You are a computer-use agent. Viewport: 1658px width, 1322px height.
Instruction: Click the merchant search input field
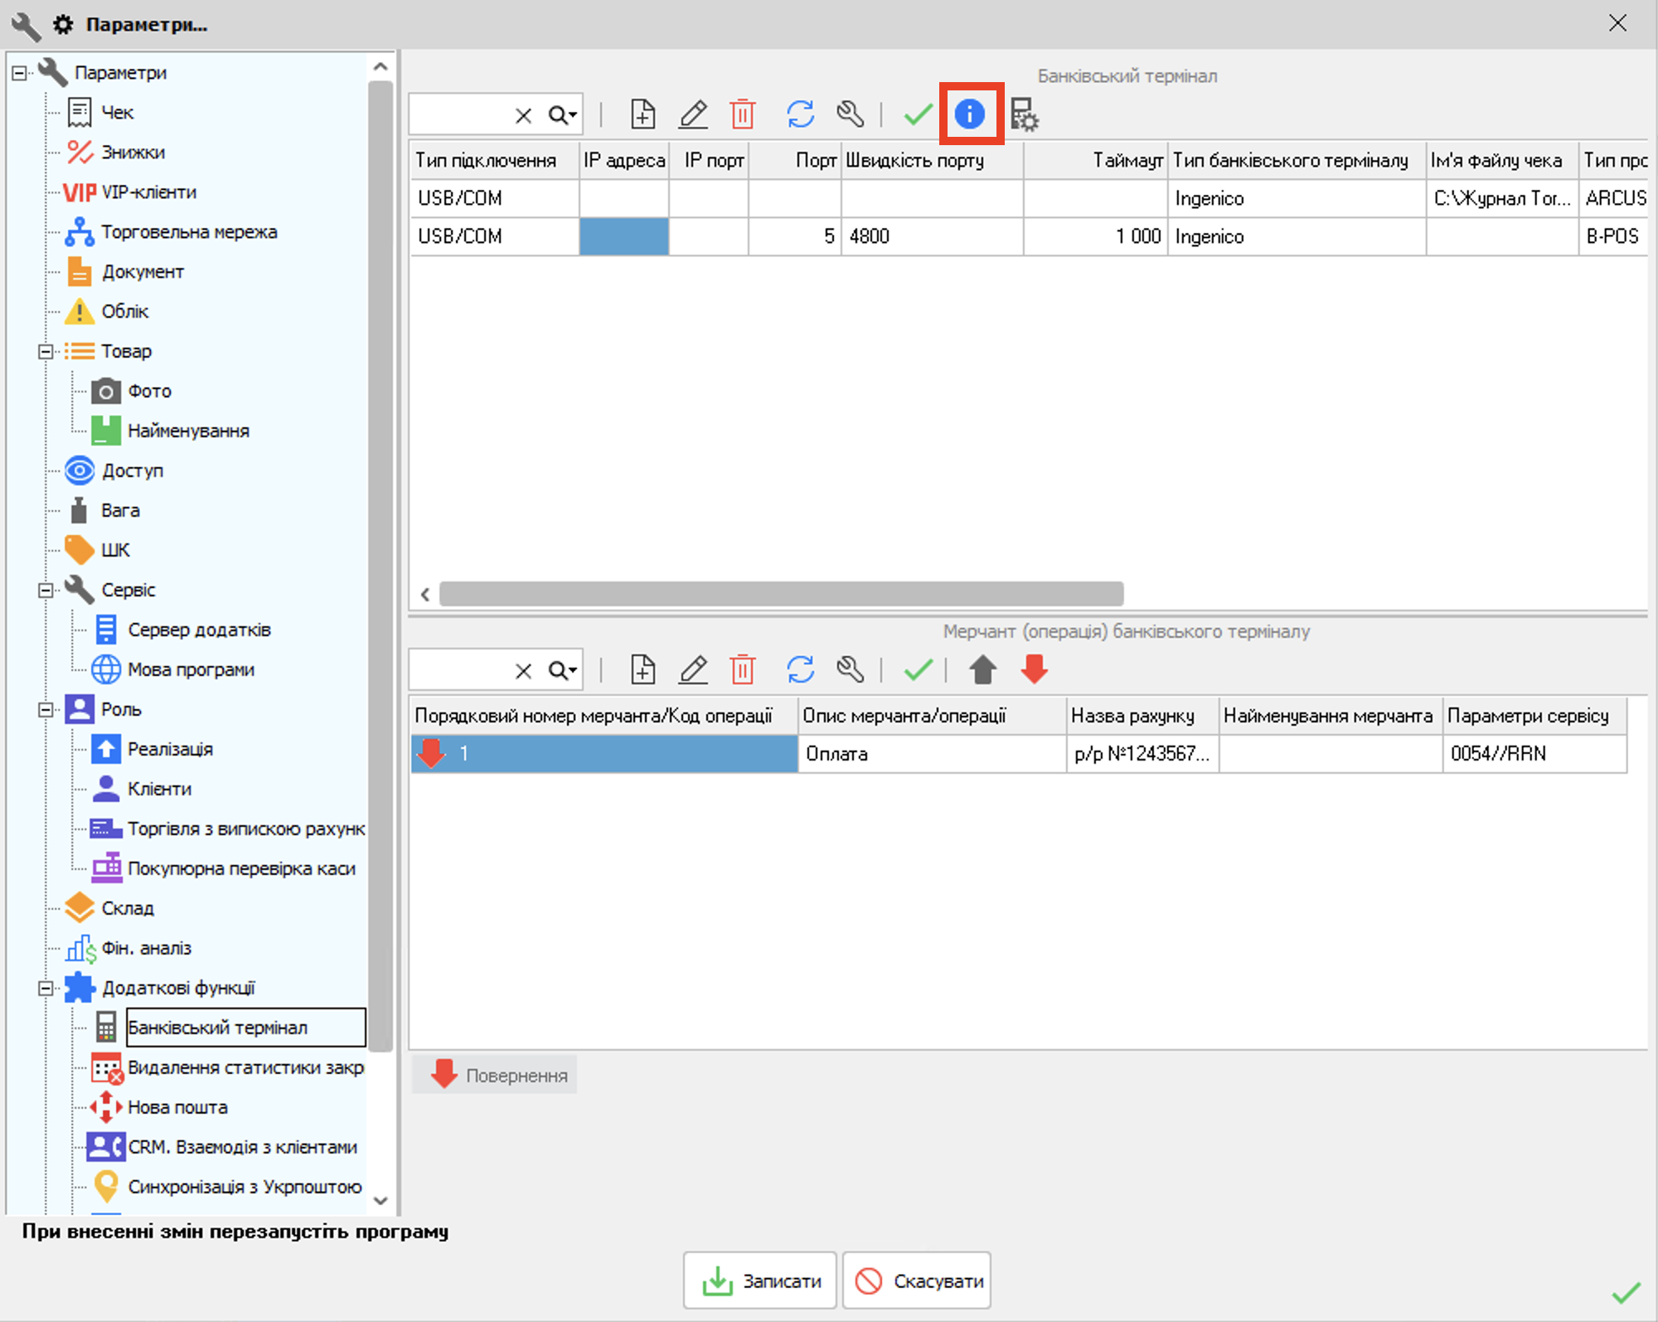point(460,670)
